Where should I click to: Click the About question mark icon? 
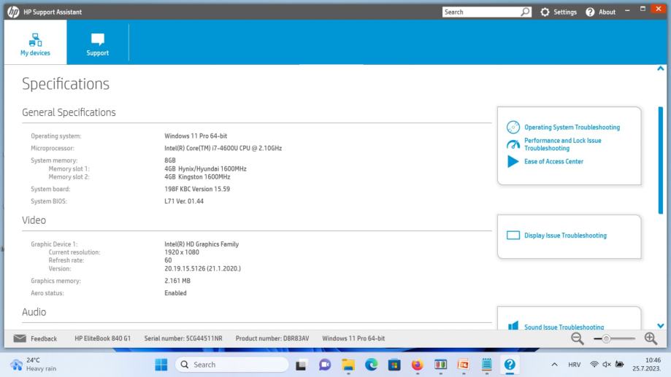(590, 12)
